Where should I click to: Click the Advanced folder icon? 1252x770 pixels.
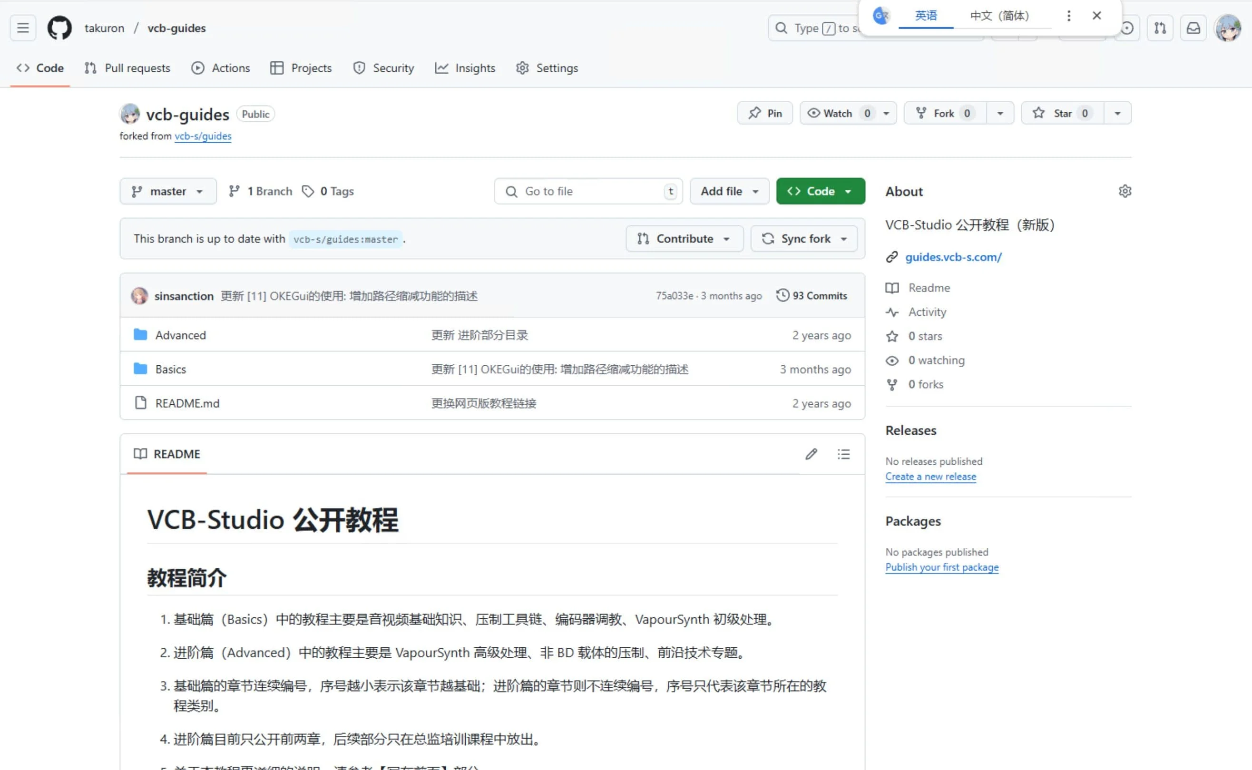[x=141, y=334]
